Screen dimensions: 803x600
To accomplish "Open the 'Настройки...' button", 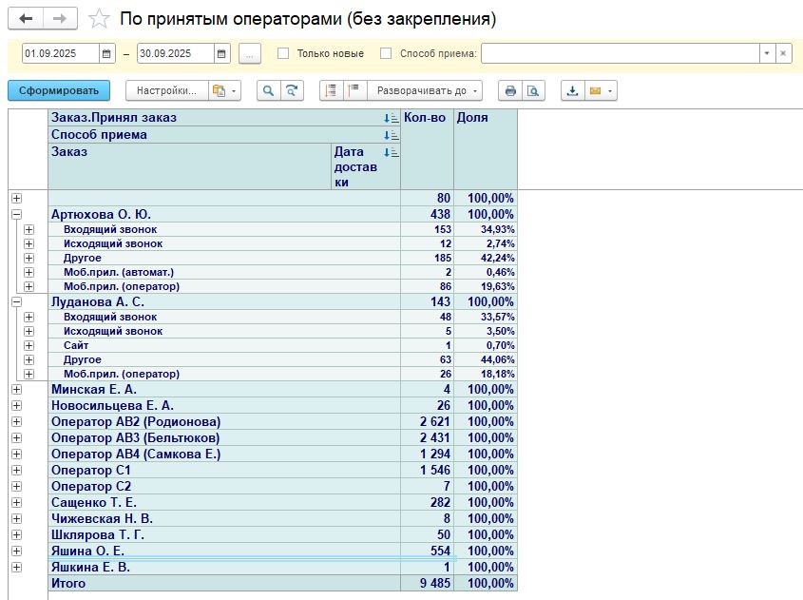I will (166, 91).
